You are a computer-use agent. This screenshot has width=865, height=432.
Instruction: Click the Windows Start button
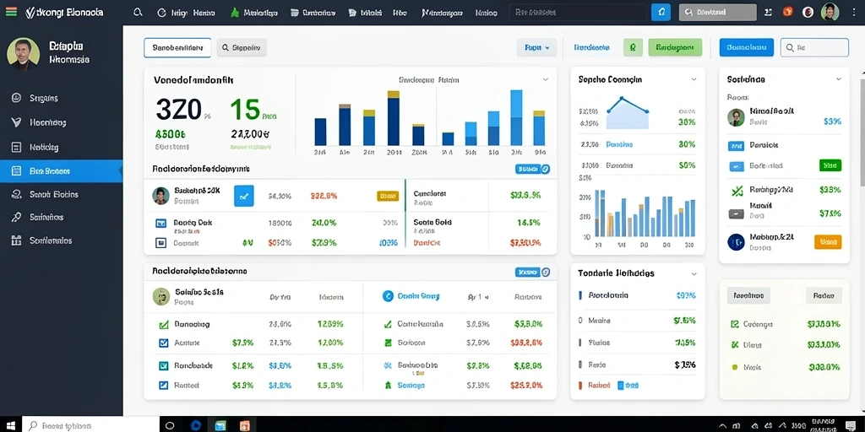tap(10, 425)
